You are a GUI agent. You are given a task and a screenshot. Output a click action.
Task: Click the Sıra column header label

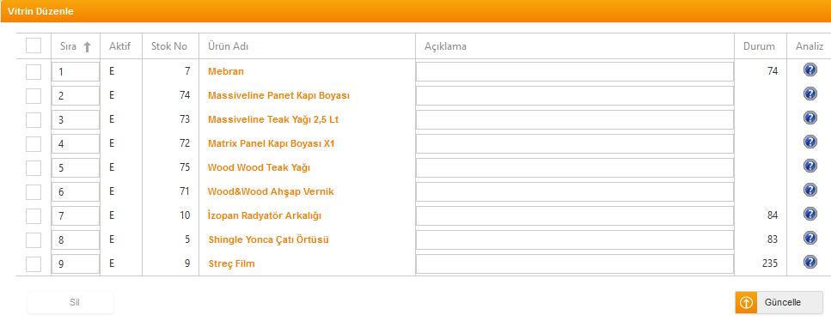pos(69,46)
